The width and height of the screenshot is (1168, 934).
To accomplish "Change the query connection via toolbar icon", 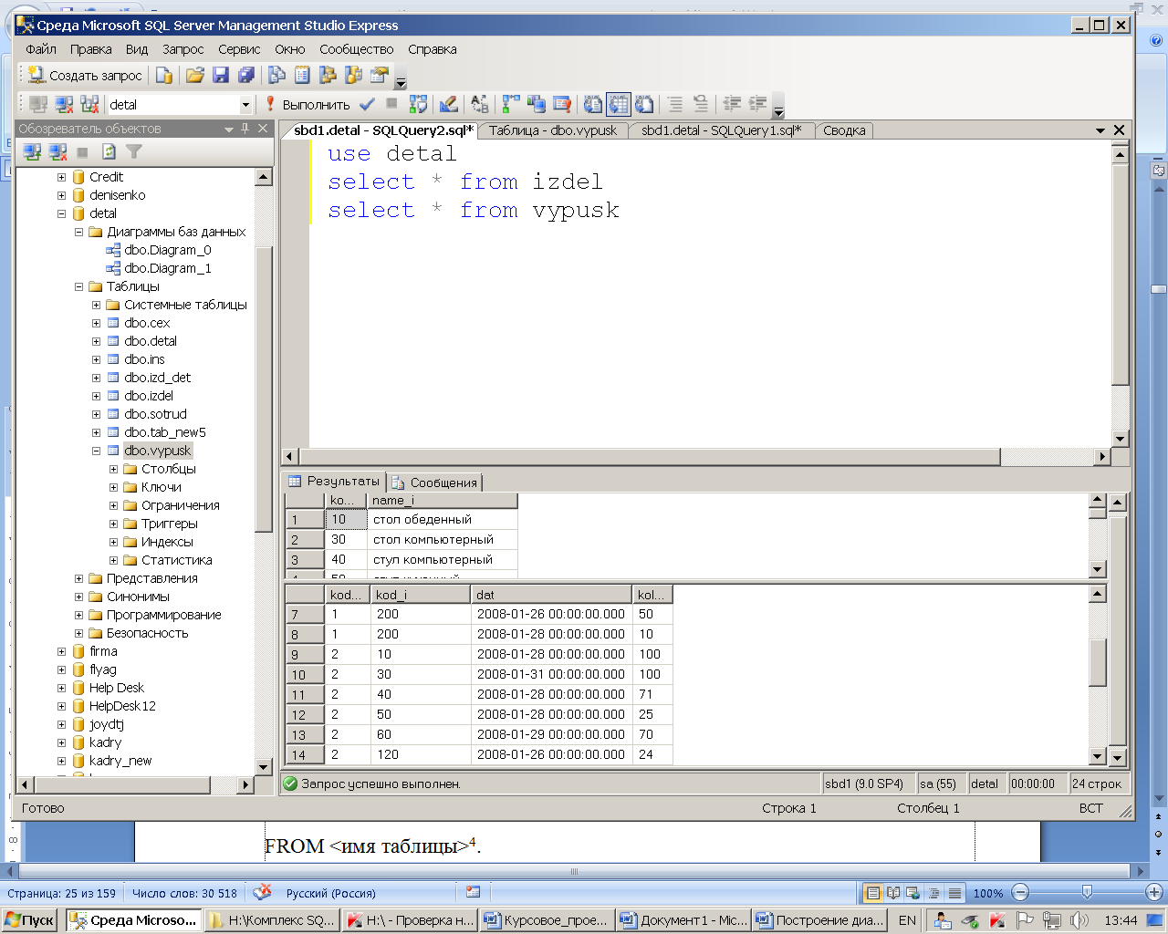I will click(x=89, y=104).
